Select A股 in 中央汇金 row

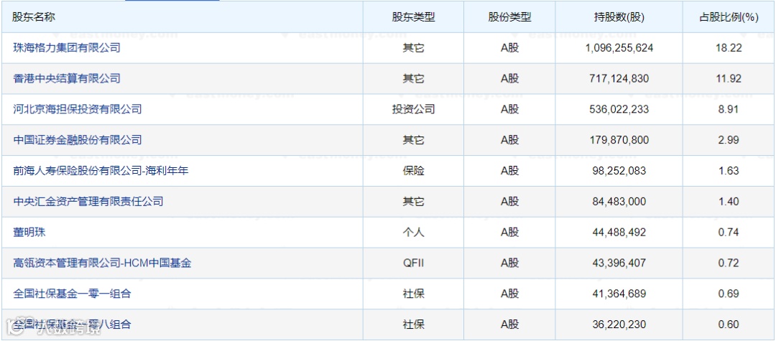[x=509, y=202]
